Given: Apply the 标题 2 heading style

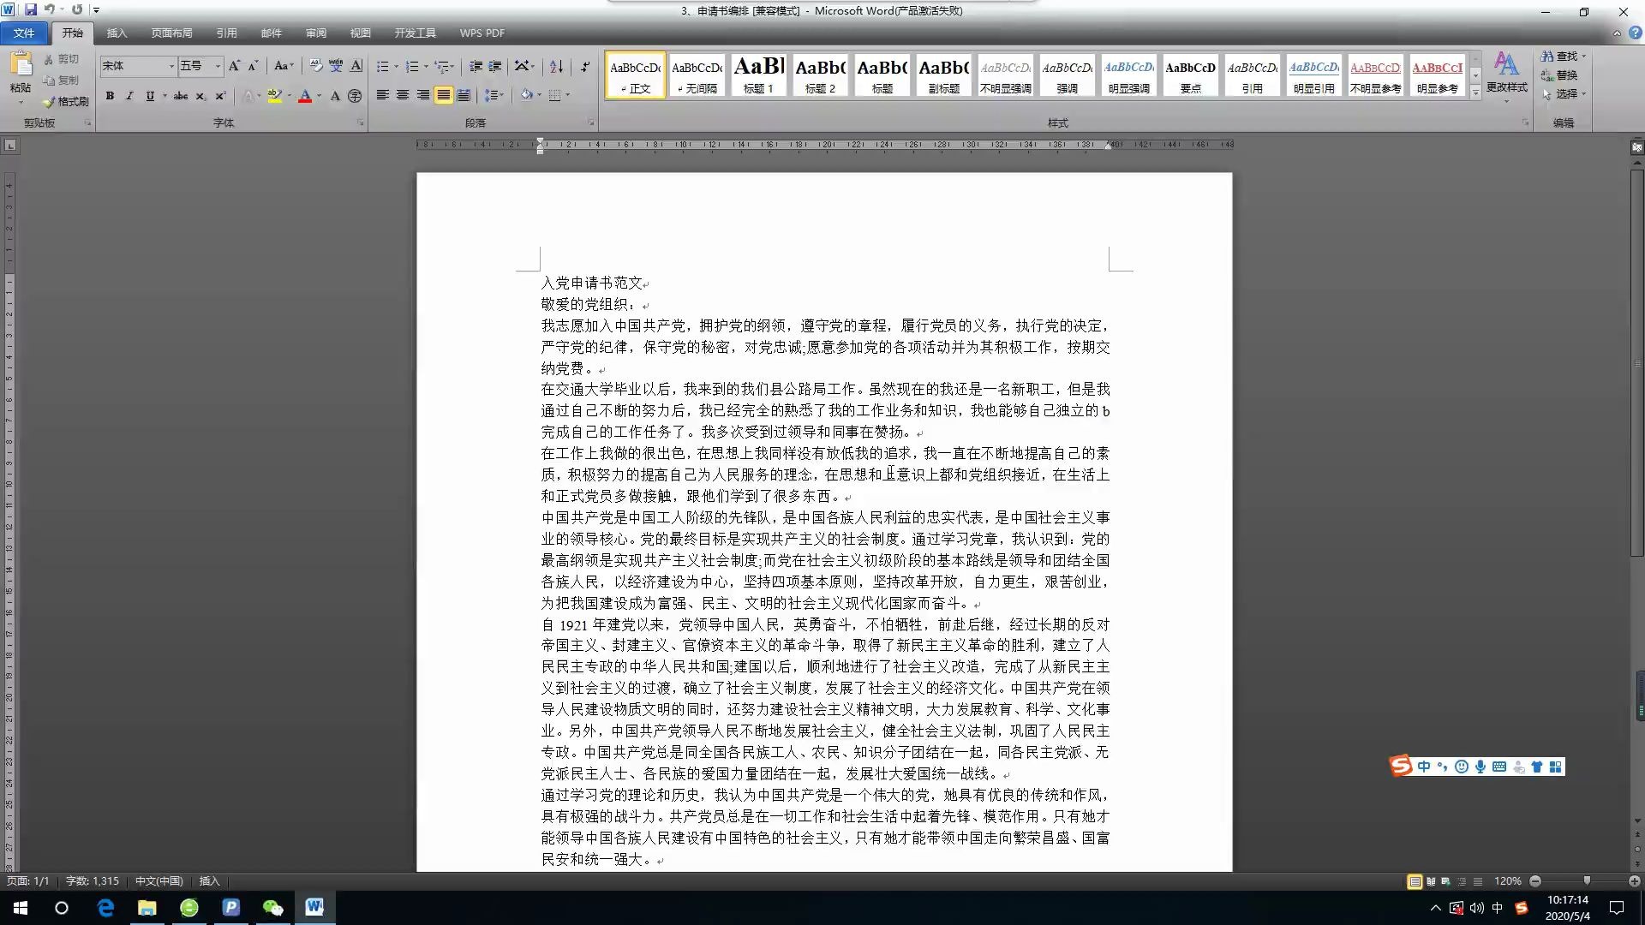Looking at the screenshot, I should (821, 75).
